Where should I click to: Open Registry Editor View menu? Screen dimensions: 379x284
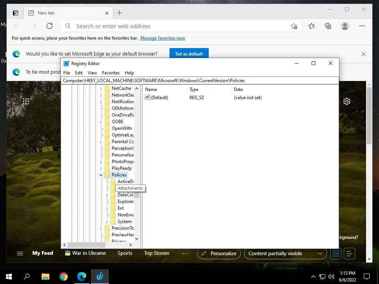pyautogui.click(x=92, y=73)
